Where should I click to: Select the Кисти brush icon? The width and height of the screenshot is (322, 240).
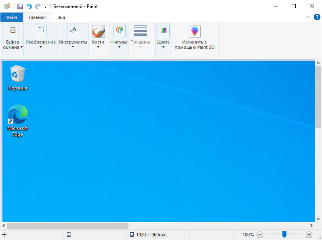pyautogui.click(x=98, y=31)
